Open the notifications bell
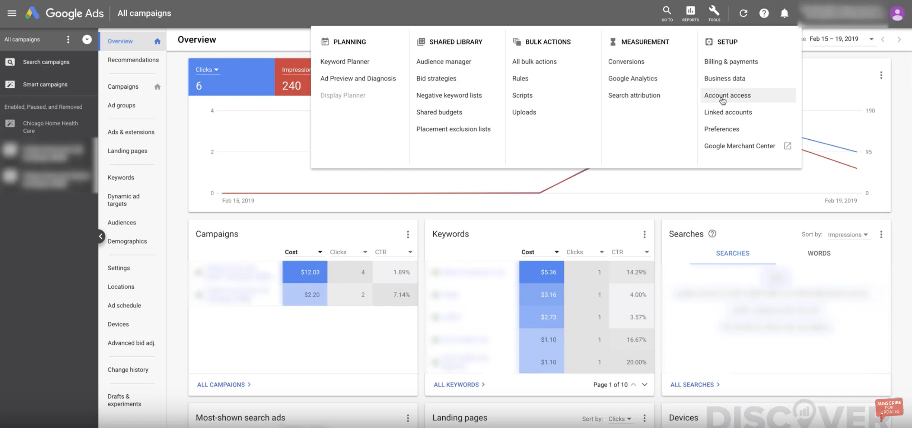 coord(784,13)
